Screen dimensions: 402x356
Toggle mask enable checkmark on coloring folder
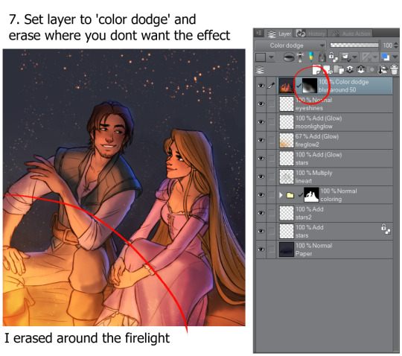(x=300, y=195)
